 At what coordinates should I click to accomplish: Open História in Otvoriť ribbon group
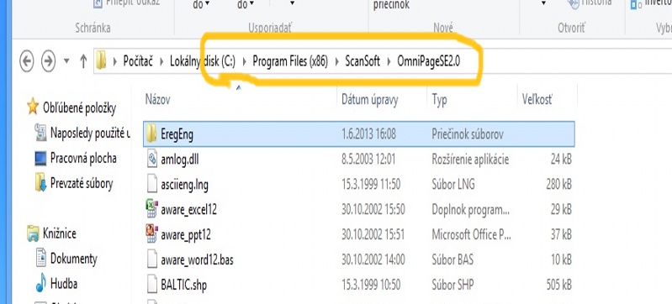[590, 3]
